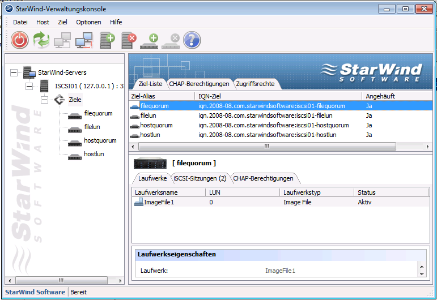437x300 pixels.
Task: Click the filequorum row icon in Ziel-Liste
Action: click(x=135, y=107)
